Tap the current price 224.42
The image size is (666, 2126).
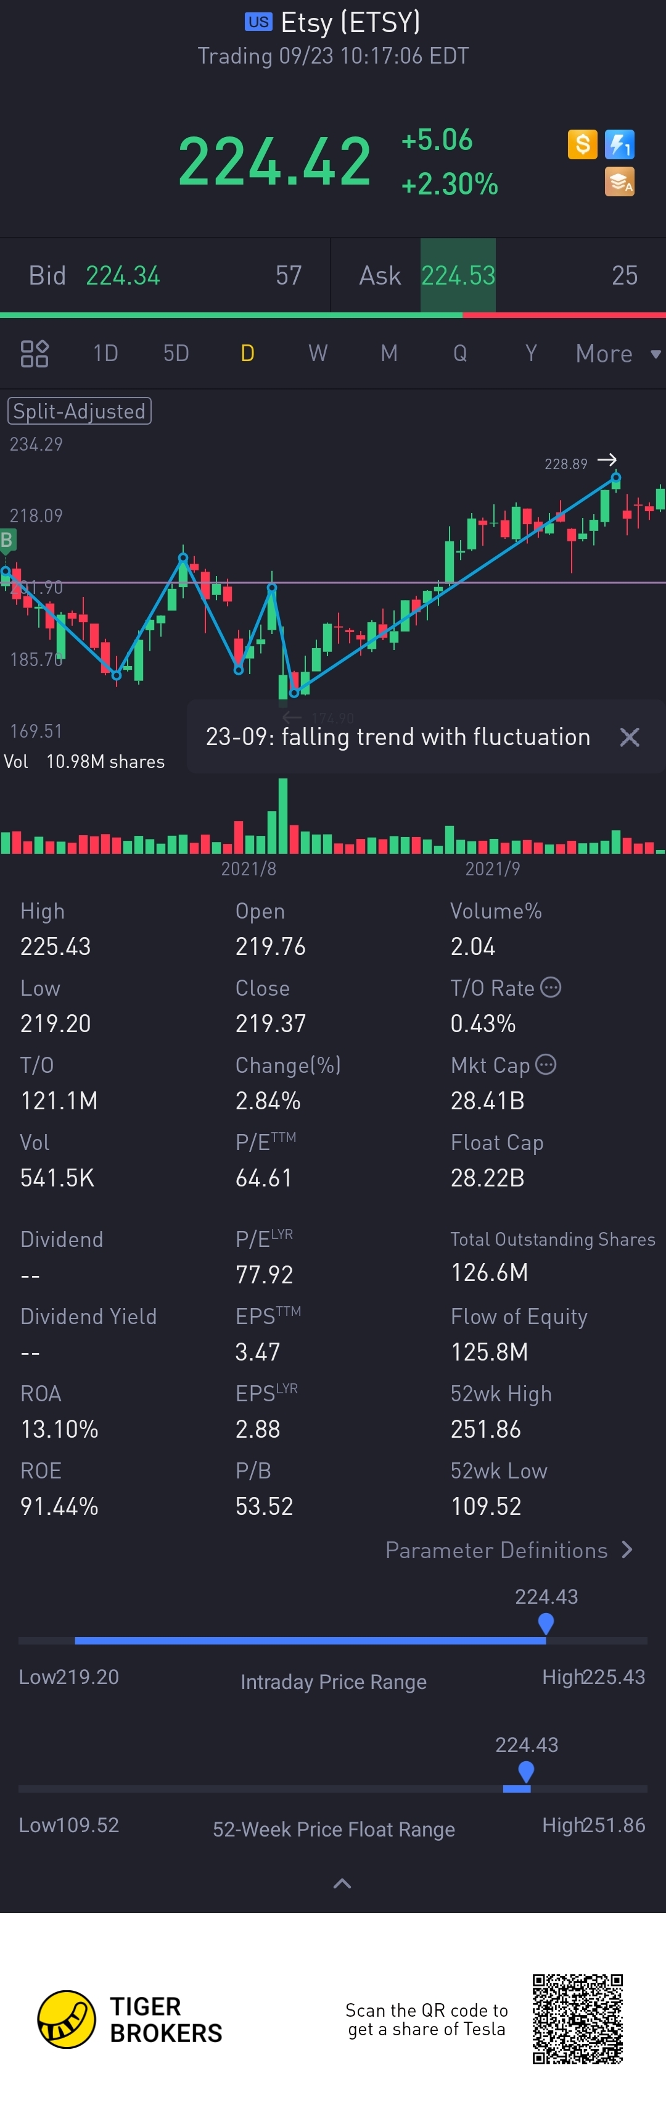(274, 161)
